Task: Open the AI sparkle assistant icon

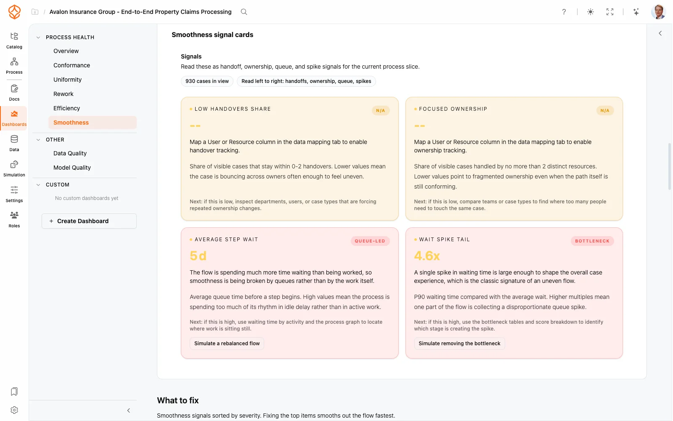Action: [636, 12]
